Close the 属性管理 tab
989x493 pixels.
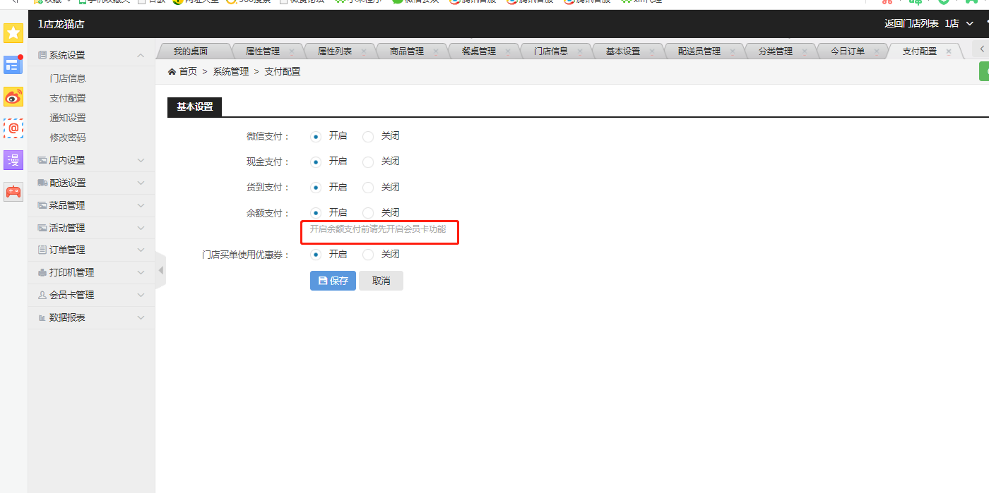coord(292,51)
